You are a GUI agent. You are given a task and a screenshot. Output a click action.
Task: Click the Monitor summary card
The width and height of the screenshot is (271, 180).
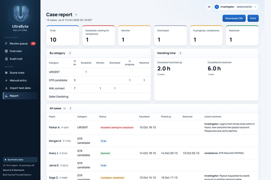pyautogui.click(x=134, y=36)
